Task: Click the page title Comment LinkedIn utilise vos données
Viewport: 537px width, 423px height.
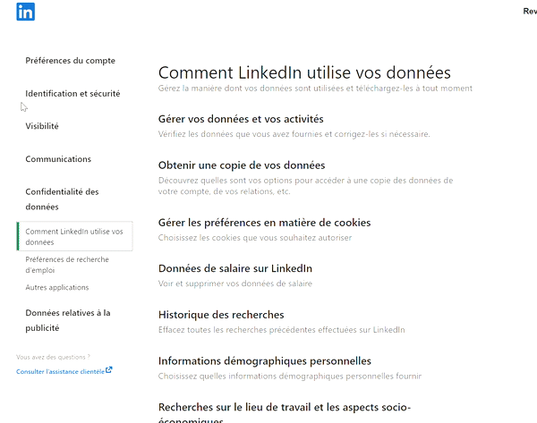Action: click(304, 72)
